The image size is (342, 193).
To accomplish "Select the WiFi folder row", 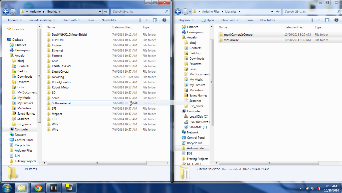I will (x=107, y=124).
